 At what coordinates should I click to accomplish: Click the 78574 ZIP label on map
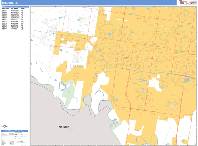tap(80, 20)
